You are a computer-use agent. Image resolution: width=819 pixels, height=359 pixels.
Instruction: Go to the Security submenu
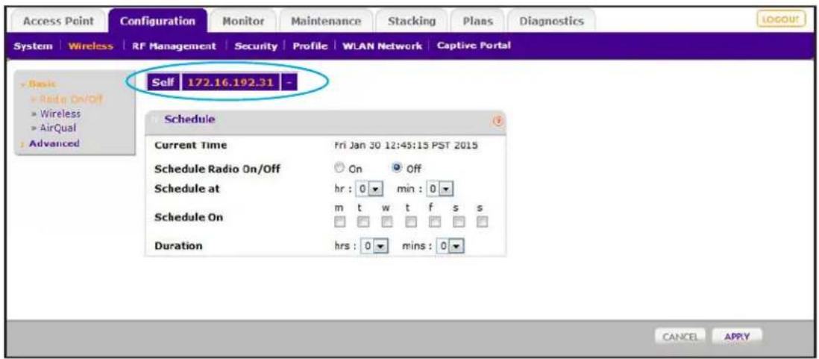click(255, 46)
